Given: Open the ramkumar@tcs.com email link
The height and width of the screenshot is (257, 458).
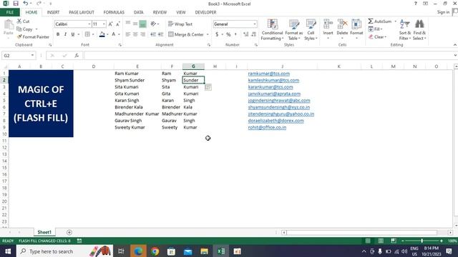Looking at the screenshot, I should 269,74.
